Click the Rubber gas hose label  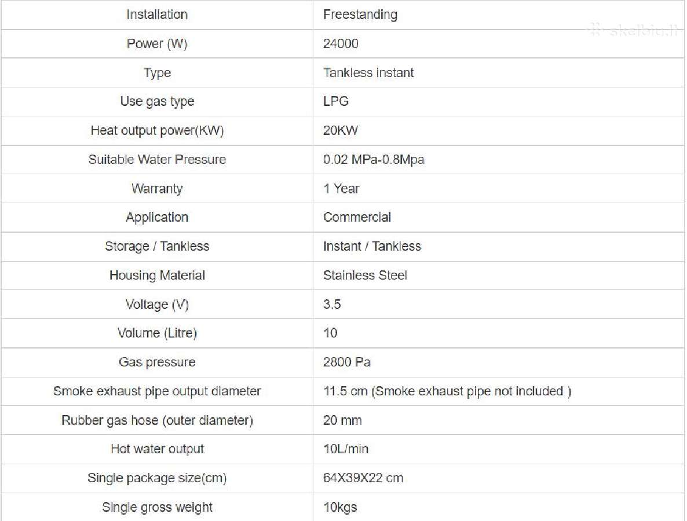coord(157,420)
